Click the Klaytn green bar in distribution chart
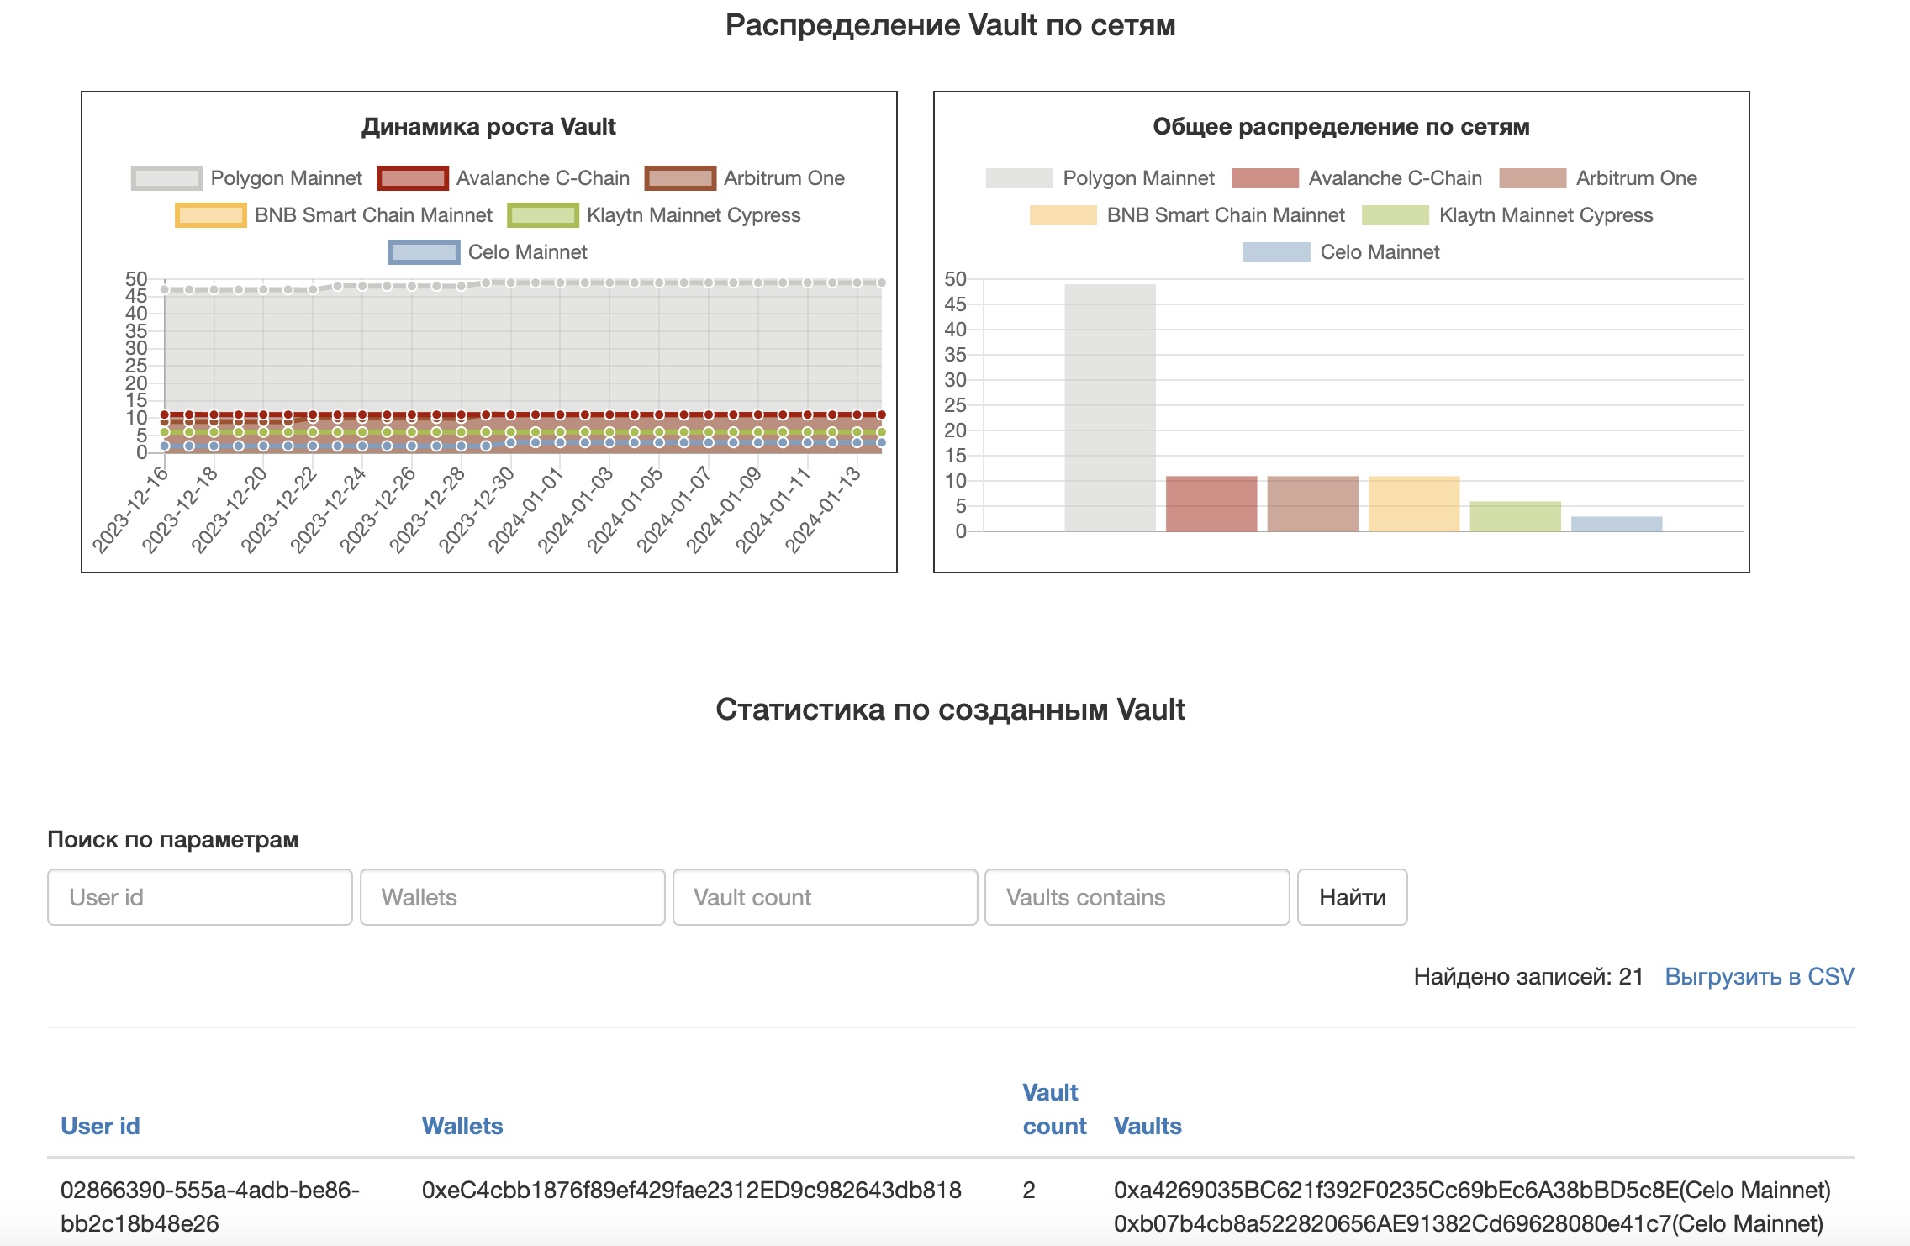Viewport: 1910px width, 1246px height. 1515,516
